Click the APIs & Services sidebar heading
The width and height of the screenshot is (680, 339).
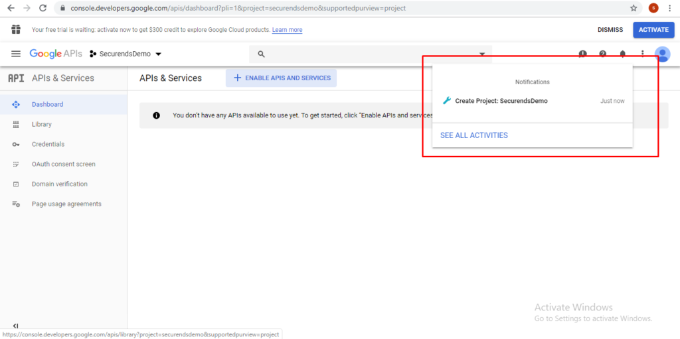pos(63,78)
